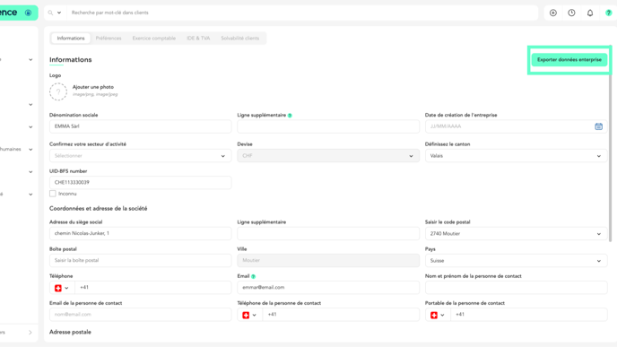This screenshot has width=617, height=347.
Task: Click the contact person Portable number field
Action: tap(528, 315)
